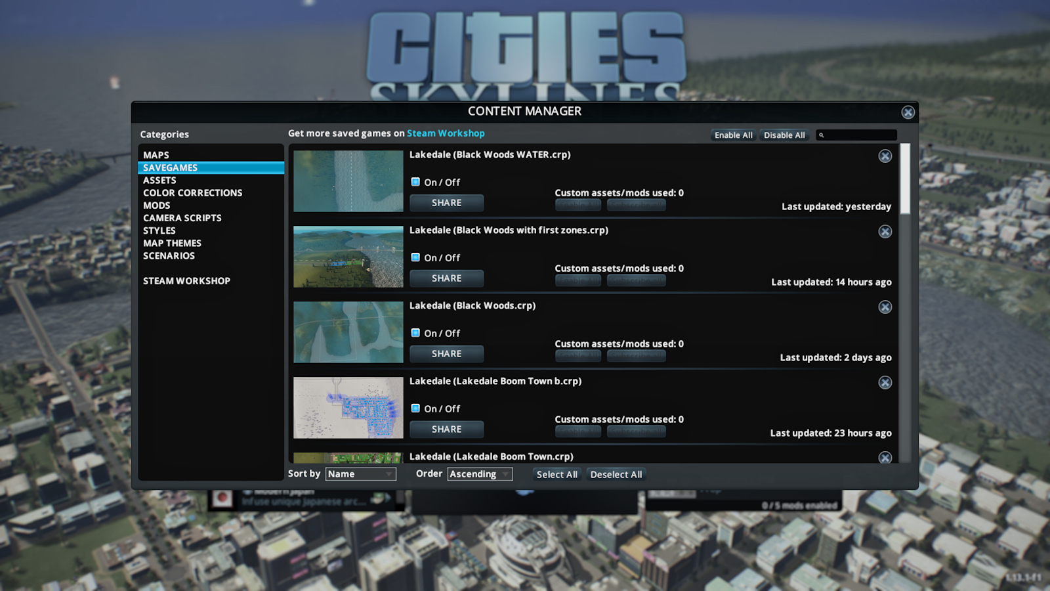Toggle On/Off for Lakedale Boom Town b.crp
This screenshot has width=1050, height=591.
click(415, 408)
